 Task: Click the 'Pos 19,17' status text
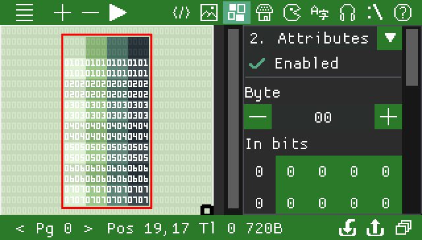point(148,228)
